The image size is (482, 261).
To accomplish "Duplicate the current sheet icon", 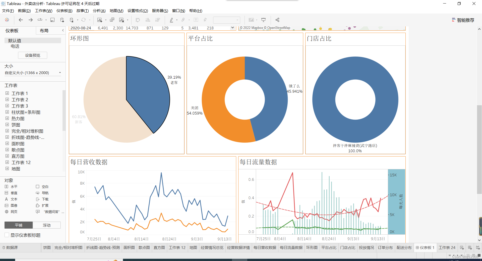I will (x=112, y=20).
